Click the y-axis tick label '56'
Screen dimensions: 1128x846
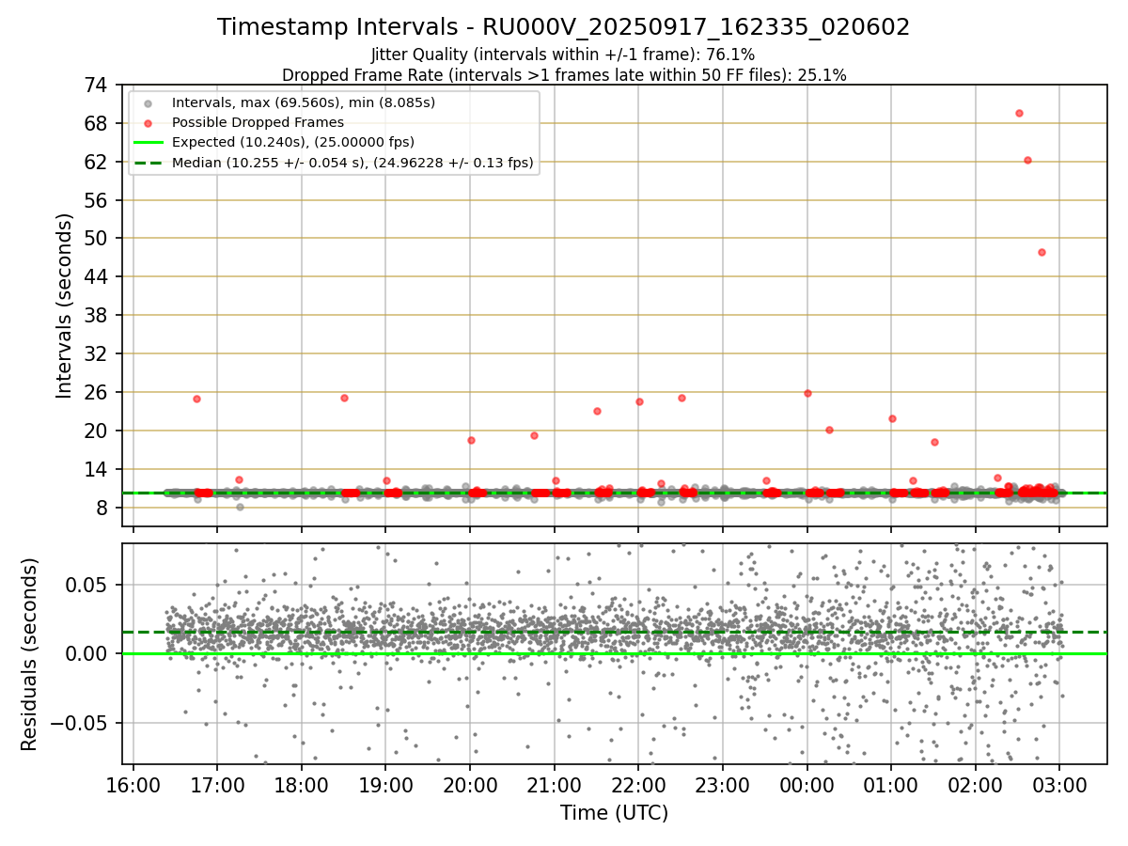pos(98,200)
